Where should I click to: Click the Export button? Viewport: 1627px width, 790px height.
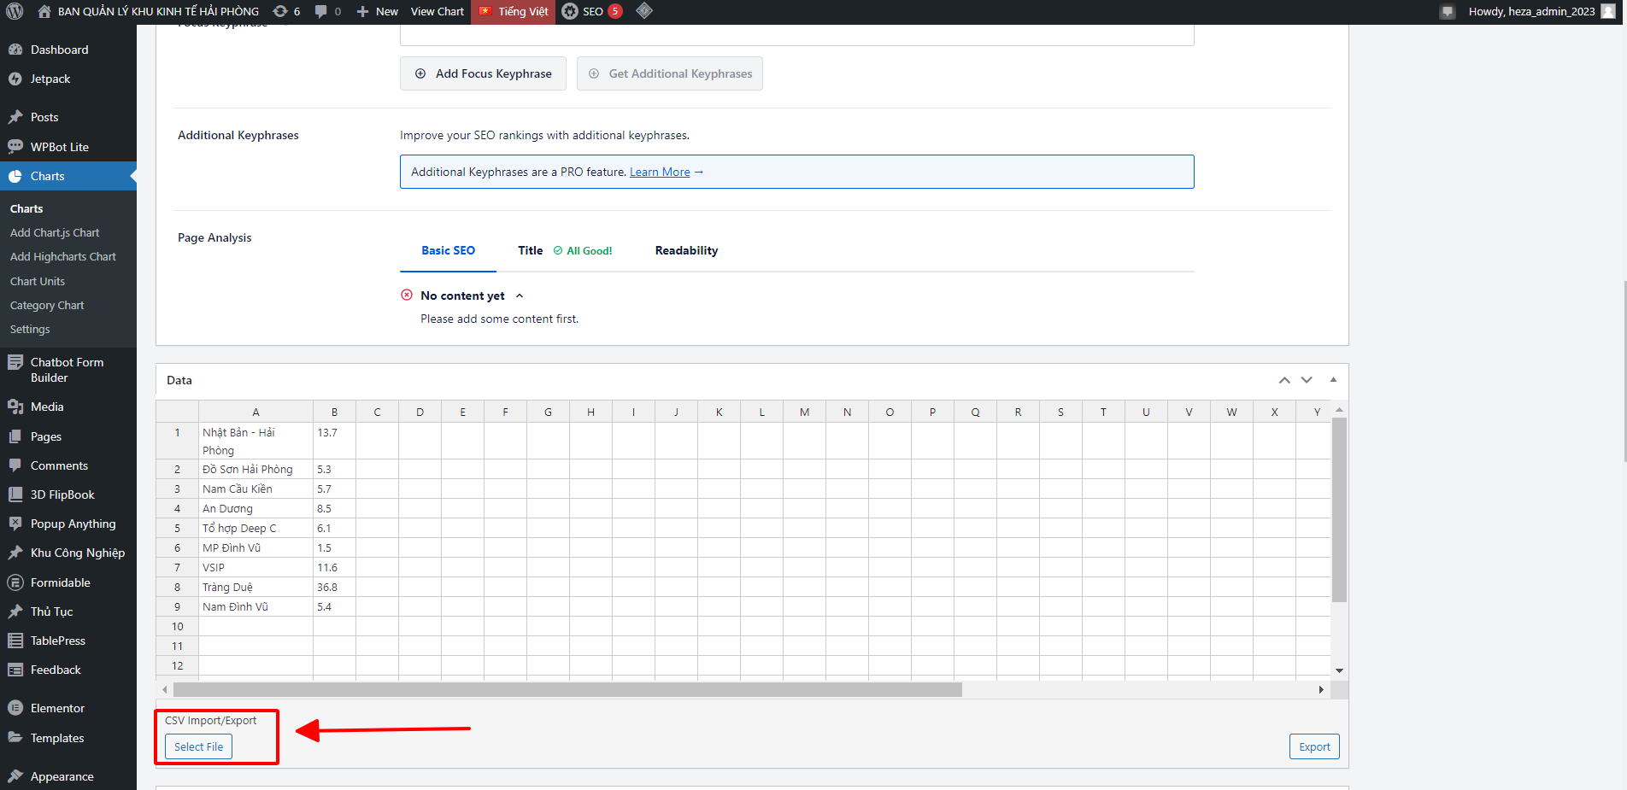click(x=1314, y=746)
